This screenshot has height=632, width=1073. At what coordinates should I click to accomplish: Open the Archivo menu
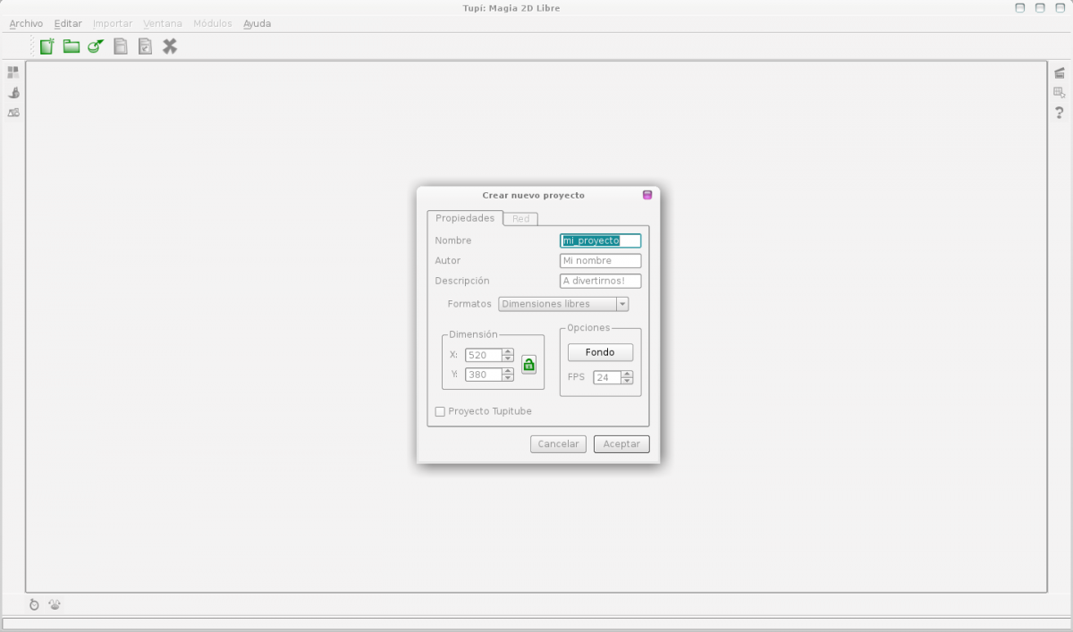(x=26, y=23)
